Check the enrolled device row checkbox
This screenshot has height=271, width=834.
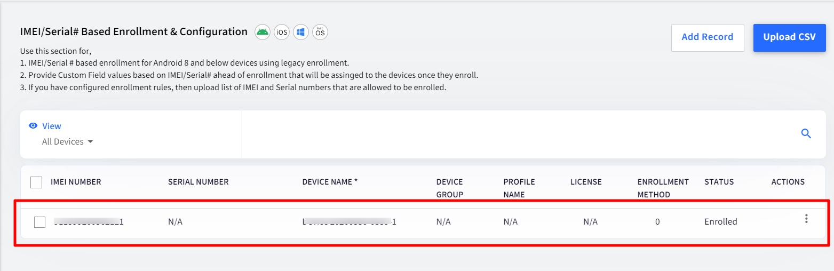39,222
